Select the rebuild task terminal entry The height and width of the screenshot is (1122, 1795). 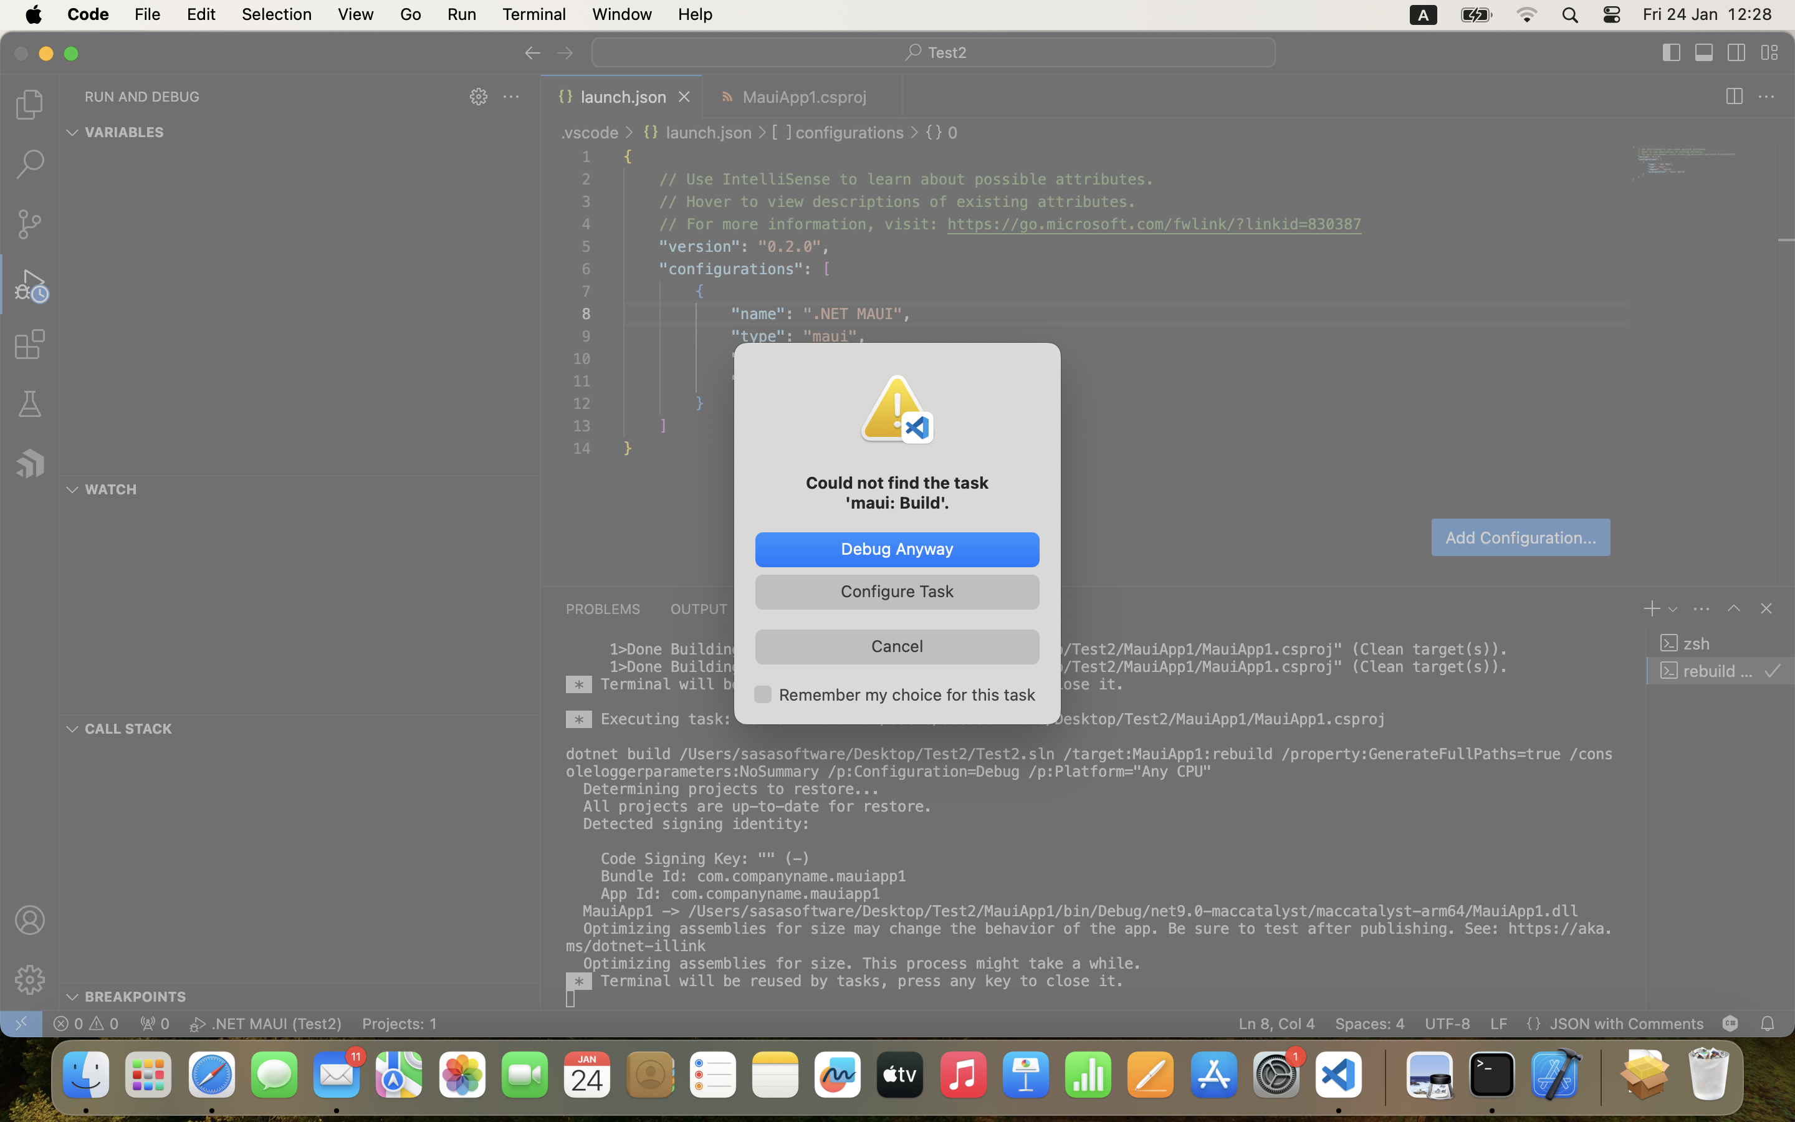1720,671
